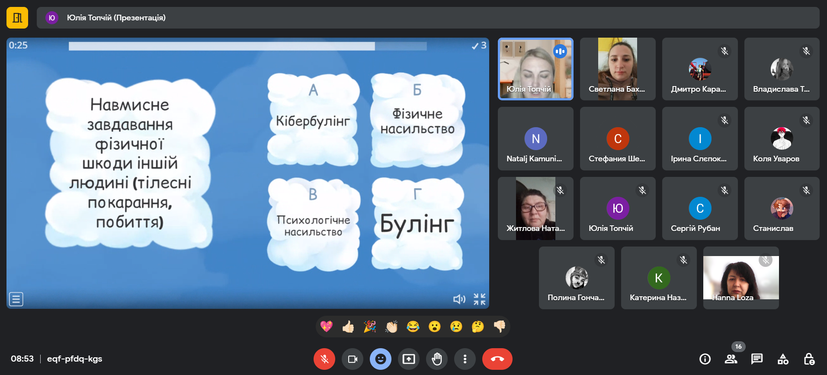
Task: Click the present screen button
Action: [x=409, y=359]
